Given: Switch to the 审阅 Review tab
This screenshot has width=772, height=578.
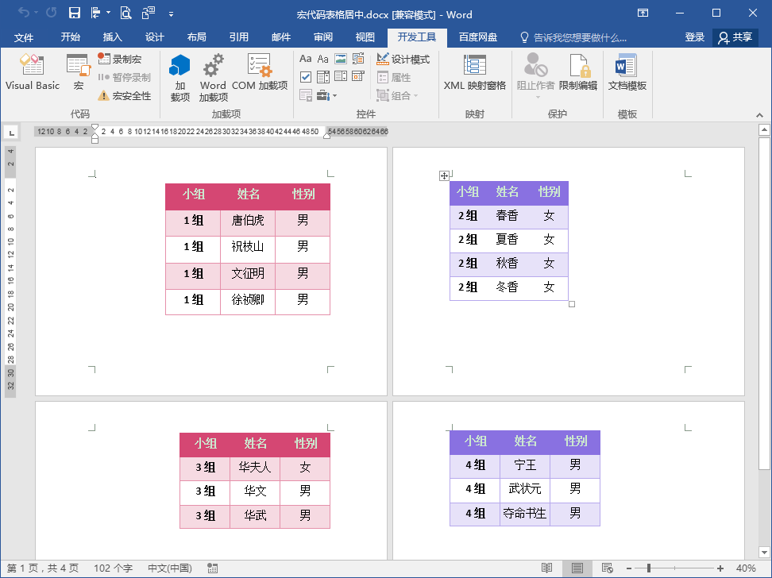Looking at the screenshot, I should pyautogui.click(x=323, y=37).
